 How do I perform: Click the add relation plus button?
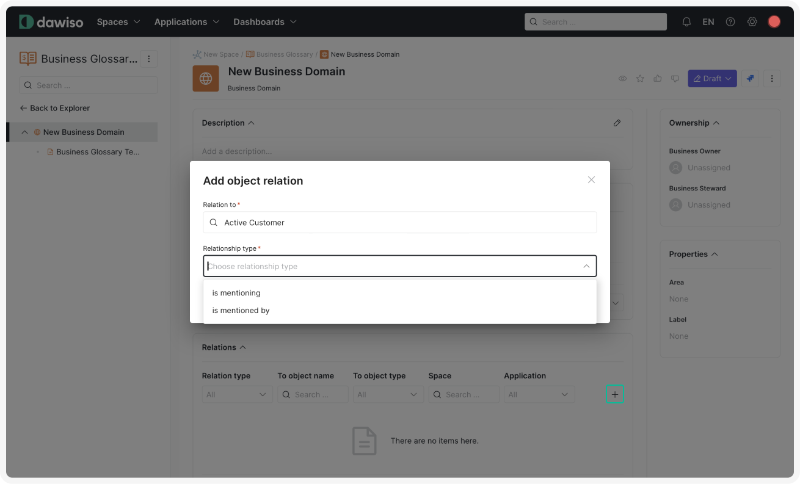(x=614, y=394)
